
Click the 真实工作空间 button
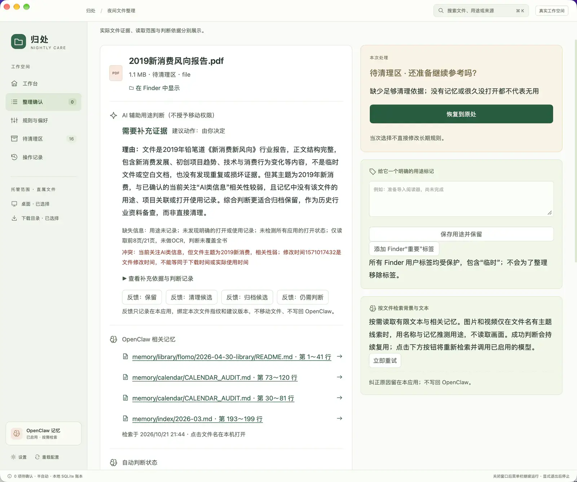click(x=552, y=11)
